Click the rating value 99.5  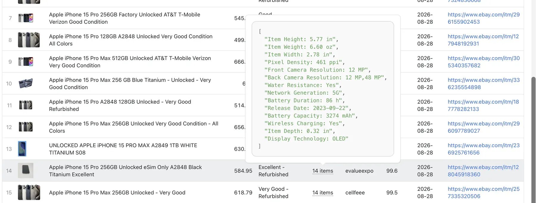point(392,193)
